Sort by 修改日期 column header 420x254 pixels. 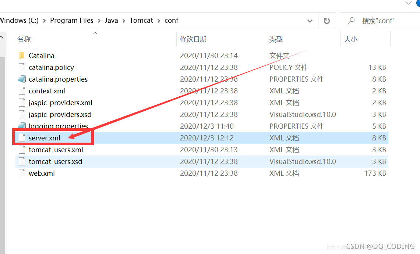(x=193, y=39)
